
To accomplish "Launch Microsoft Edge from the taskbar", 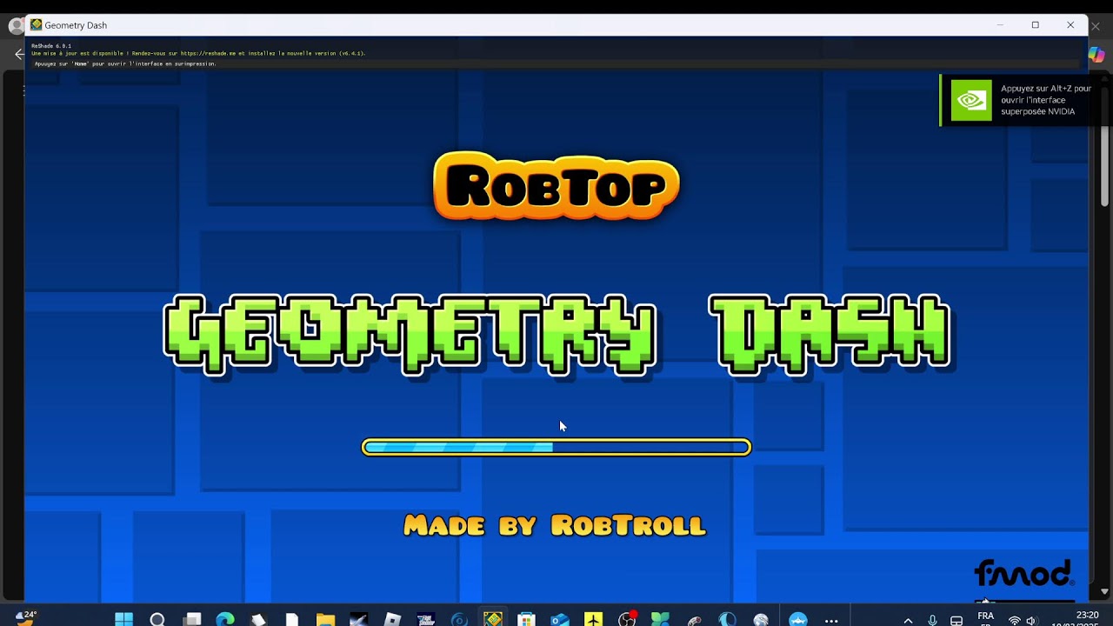I will pyautogui.click(x=225, y=619).
